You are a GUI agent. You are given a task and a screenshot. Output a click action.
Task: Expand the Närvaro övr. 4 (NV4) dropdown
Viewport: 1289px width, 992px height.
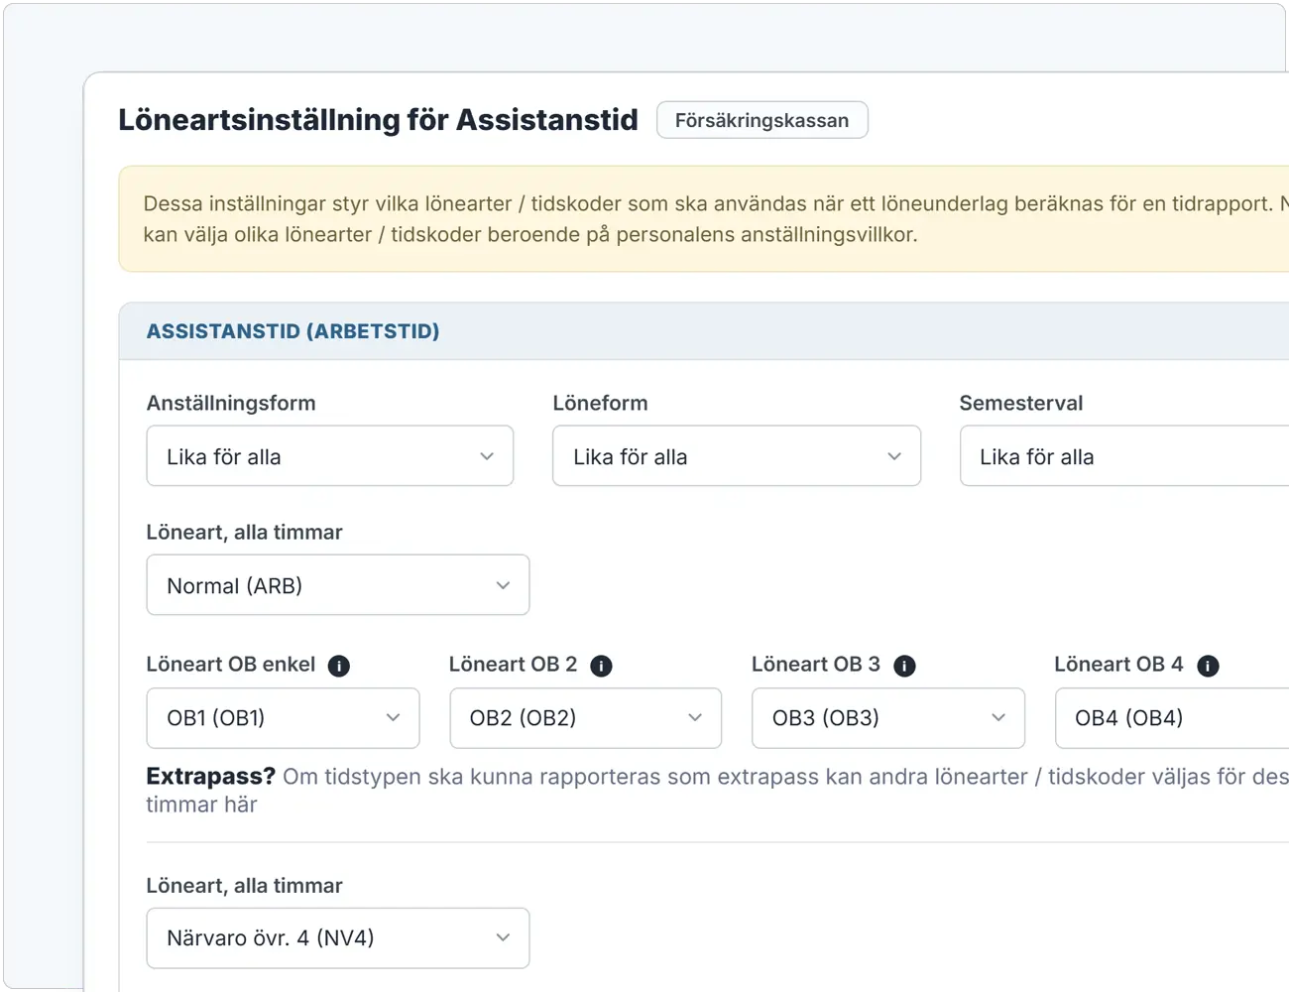pyautogui.click(x=338, y=938)
